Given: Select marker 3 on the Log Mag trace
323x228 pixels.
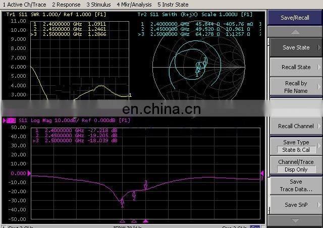Looking at the screenshot, I should (145, 185).
